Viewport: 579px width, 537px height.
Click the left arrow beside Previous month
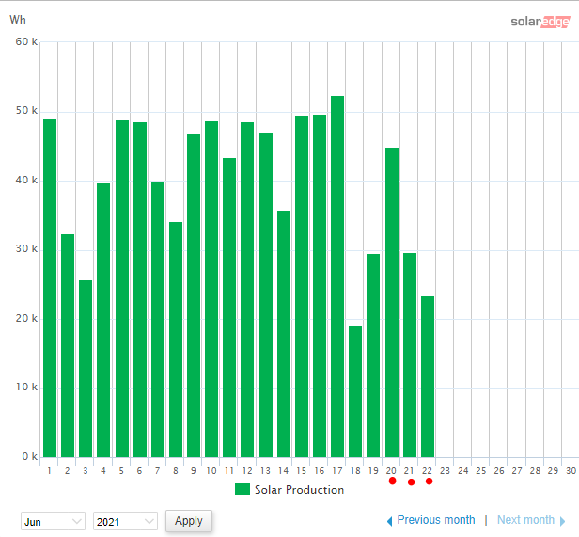click(389, 521)
